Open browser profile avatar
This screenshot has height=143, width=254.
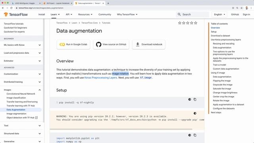tap(247, 8)
